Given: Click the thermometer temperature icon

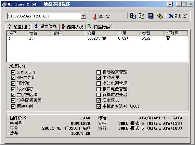Looking at the screenshot, I should pyautogui.click(x=95, y=16).
